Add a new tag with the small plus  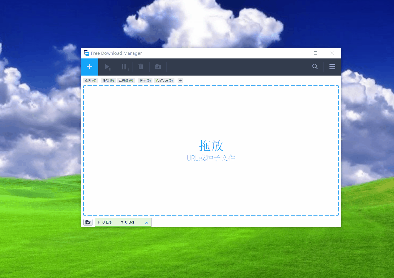click(180, 80)
